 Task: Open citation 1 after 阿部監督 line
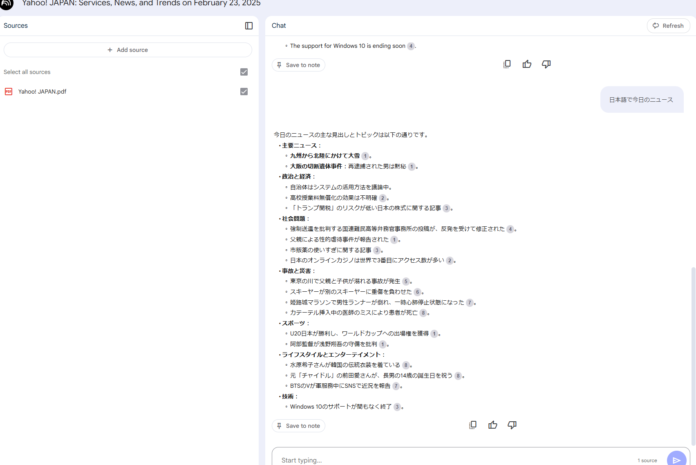point(383,344)
